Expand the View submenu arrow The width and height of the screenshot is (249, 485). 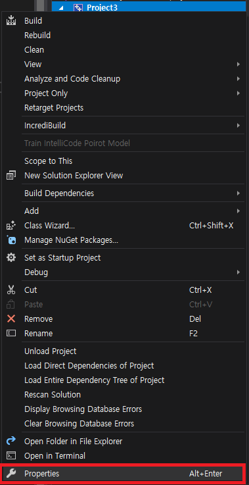tap(238, 64)
